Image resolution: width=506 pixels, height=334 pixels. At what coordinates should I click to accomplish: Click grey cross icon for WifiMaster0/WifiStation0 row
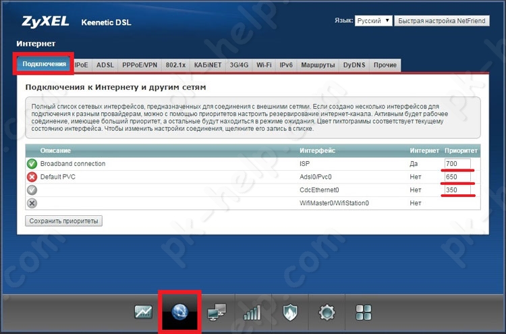pos(32,203)
